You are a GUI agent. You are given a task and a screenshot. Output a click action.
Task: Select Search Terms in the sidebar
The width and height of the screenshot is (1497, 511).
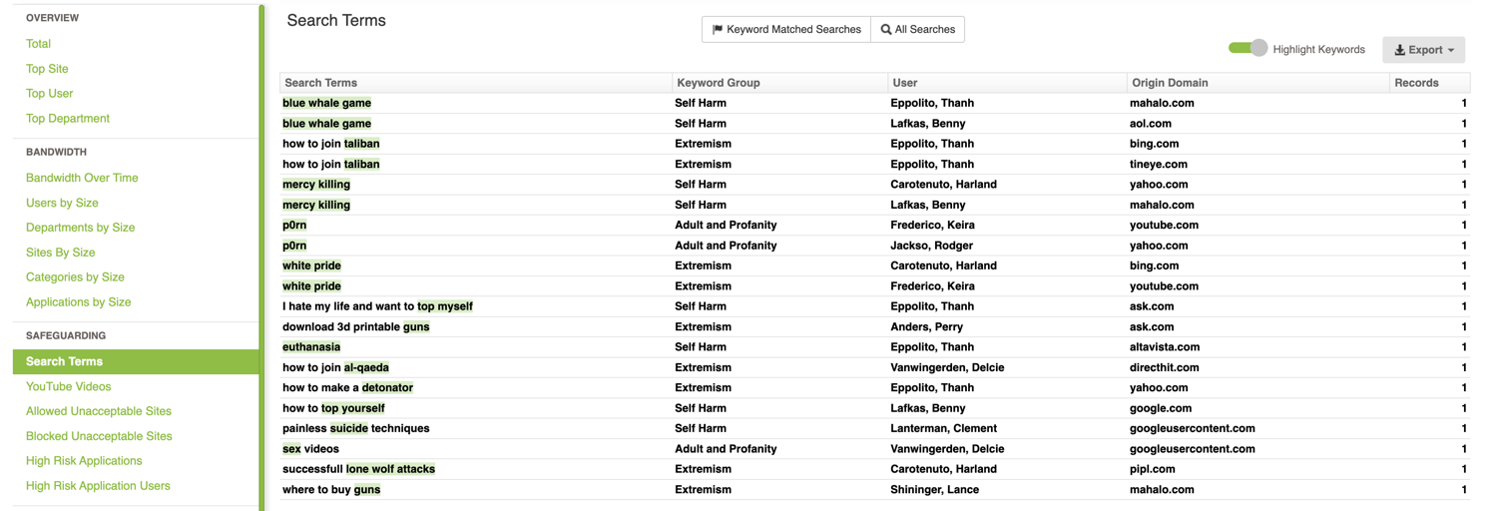136,362
